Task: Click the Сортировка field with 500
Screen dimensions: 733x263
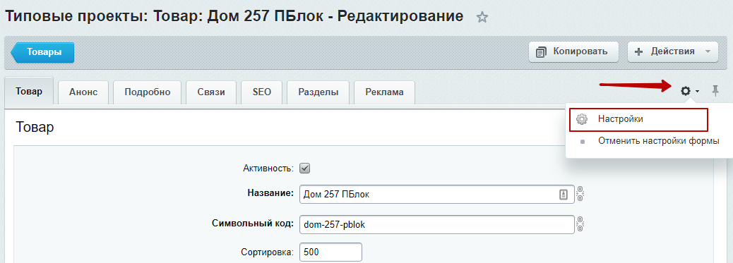Action: click(x=330, y=252)
